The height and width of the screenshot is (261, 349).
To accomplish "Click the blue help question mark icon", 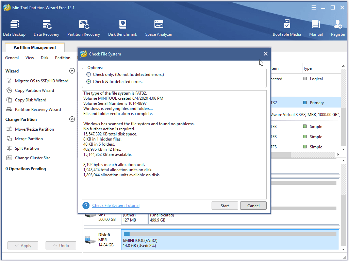I will pyautogui.click(x=86, y=206).
